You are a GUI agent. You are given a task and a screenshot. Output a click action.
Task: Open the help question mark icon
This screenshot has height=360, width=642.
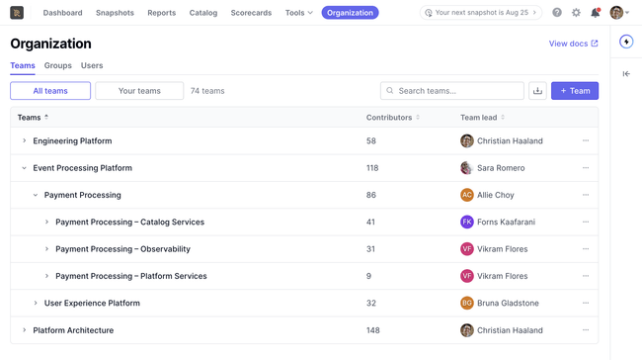tap(557, 13)
